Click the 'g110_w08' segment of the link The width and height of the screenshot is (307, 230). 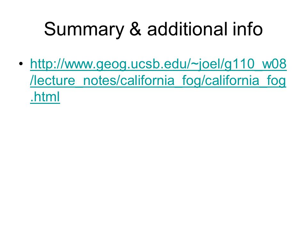[x=256, y=64]
